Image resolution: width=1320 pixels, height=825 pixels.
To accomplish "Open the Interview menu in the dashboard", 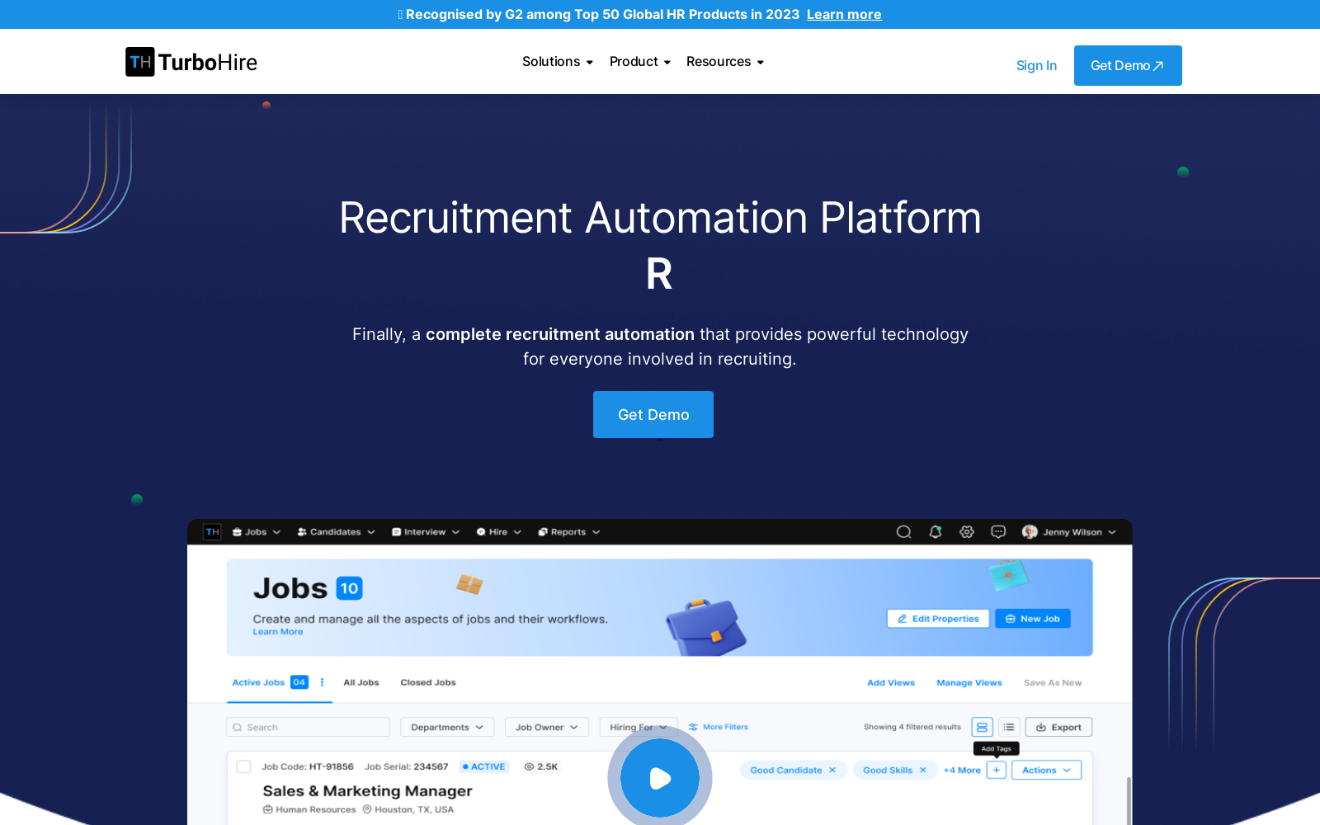I will 426,532.
